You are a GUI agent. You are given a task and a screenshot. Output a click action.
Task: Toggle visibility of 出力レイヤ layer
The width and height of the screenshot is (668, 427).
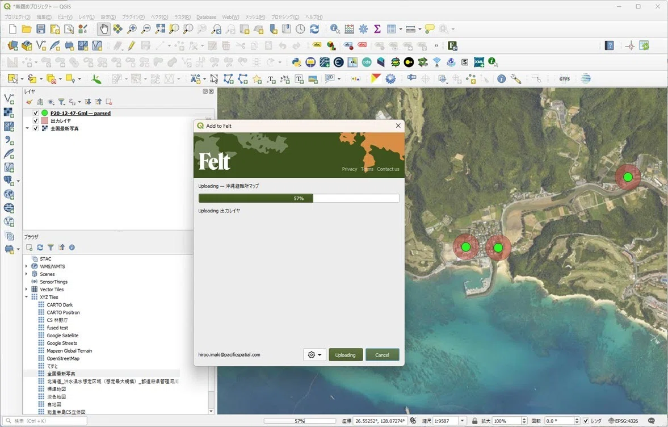point(36,120)
